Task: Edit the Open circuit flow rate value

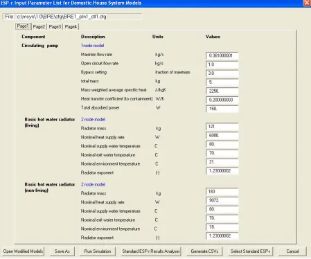Action: (222, 64)
